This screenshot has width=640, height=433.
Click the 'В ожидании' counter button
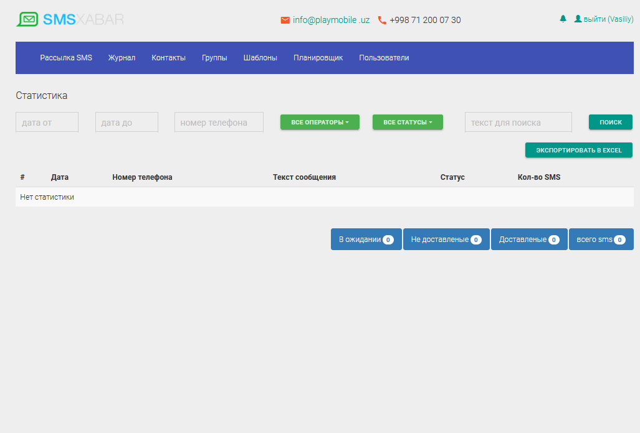pyautogui.click(x=366, y=240)
